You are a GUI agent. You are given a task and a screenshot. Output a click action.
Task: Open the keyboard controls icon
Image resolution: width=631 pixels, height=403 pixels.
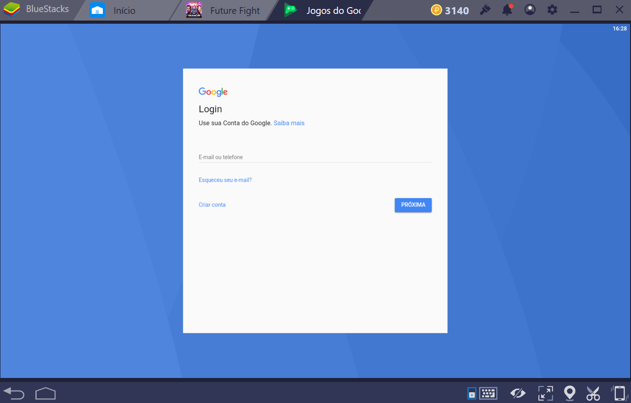coord(488,393)
